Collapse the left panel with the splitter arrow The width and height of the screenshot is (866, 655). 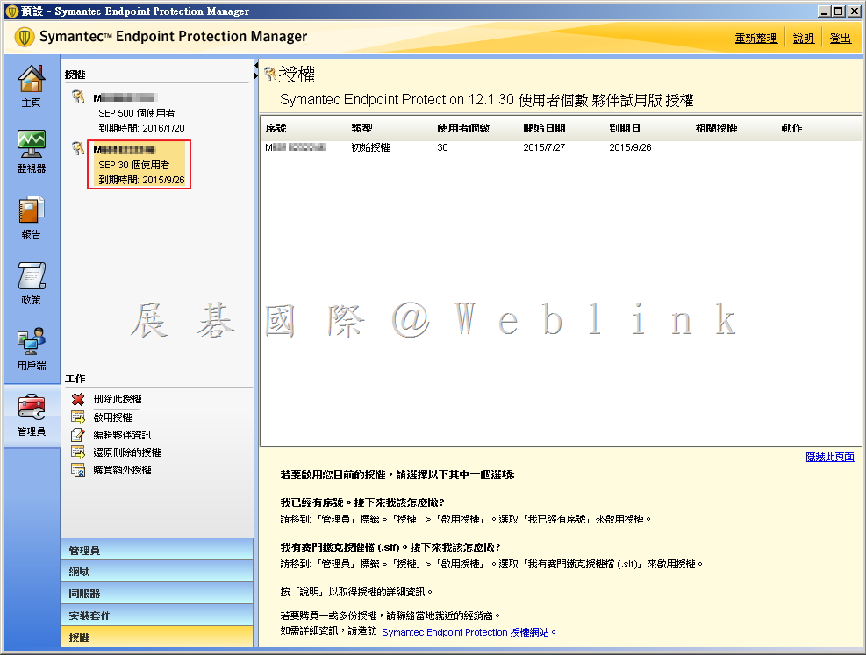point(256,67)
